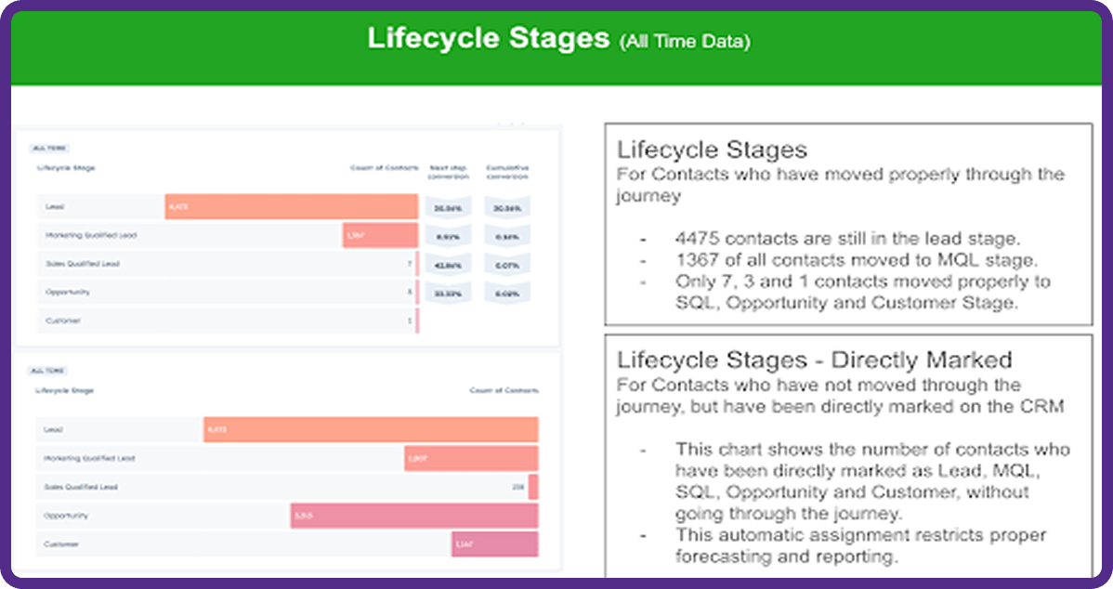Select the Sales Qualified Lead next step conversion badge
1113x589 pixels.
pos(448,265)
